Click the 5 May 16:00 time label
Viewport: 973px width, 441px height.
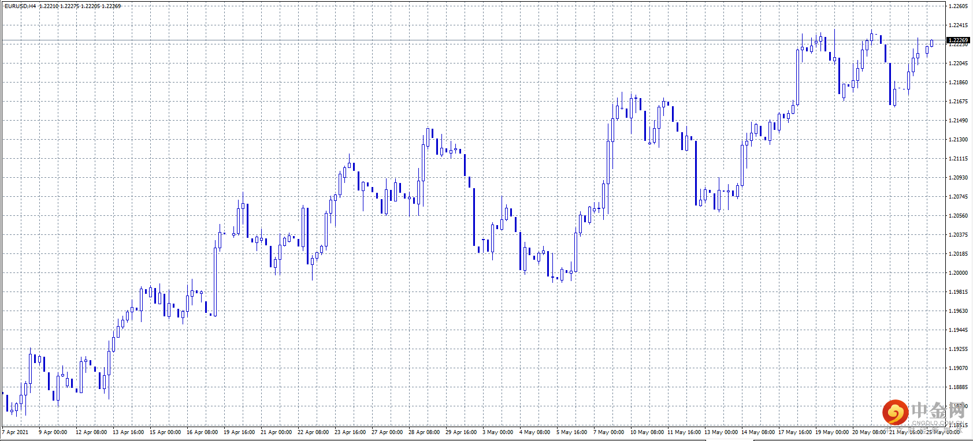coord(571,432)
